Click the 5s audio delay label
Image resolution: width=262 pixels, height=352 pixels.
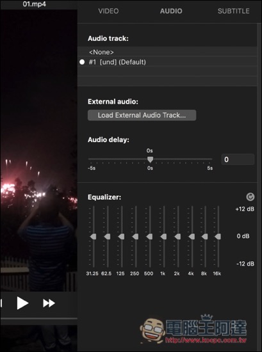[x=210, y=168]
